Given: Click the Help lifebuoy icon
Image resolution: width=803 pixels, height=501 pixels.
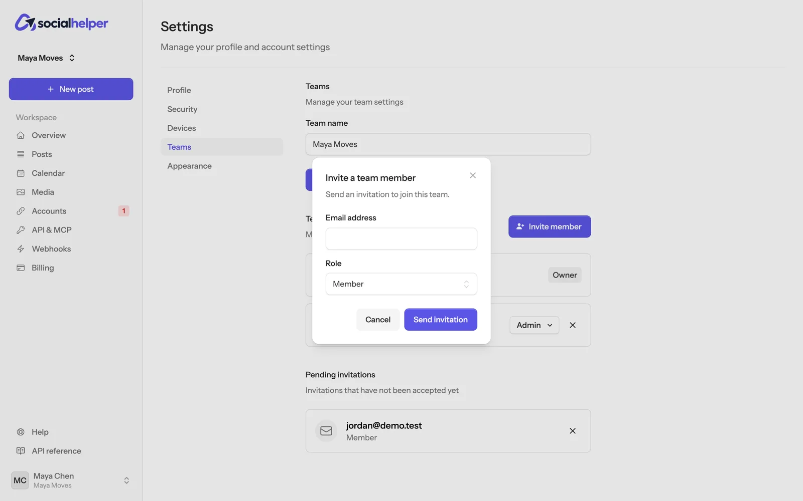Looking at the screenshot, I should point(21,432).
